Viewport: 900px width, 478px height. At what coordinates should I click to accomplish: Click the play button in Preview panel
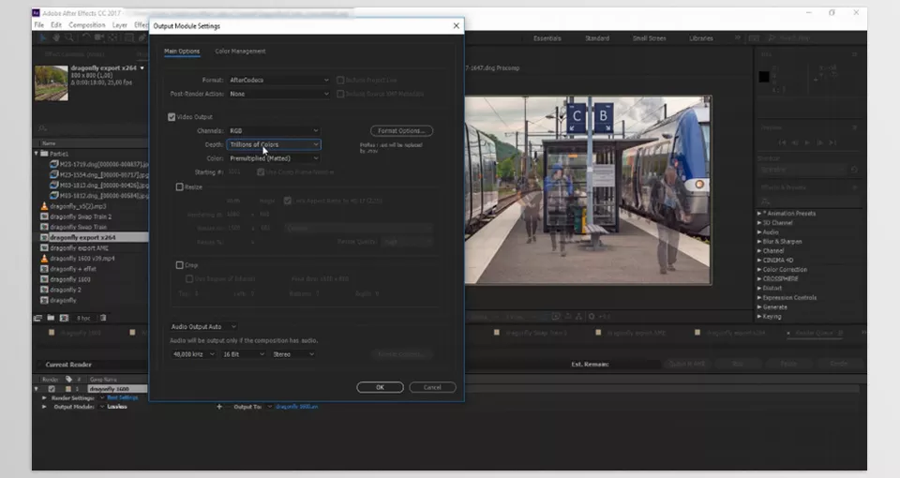click(807, 142)
